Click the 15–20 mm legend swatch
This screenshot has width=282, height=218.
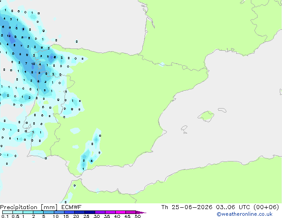point(69,212)
